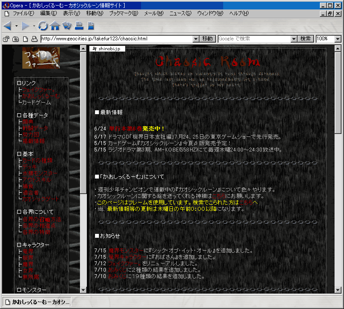Open the ファイル(F) menu
344x309 pixels.
click(x=24, y=14)
